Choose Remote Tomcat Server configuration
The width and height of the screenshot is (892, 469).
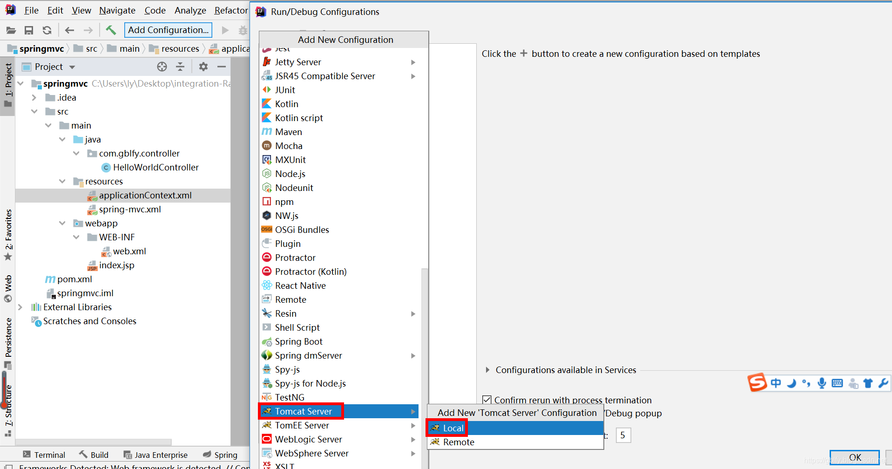click(515, 442)
